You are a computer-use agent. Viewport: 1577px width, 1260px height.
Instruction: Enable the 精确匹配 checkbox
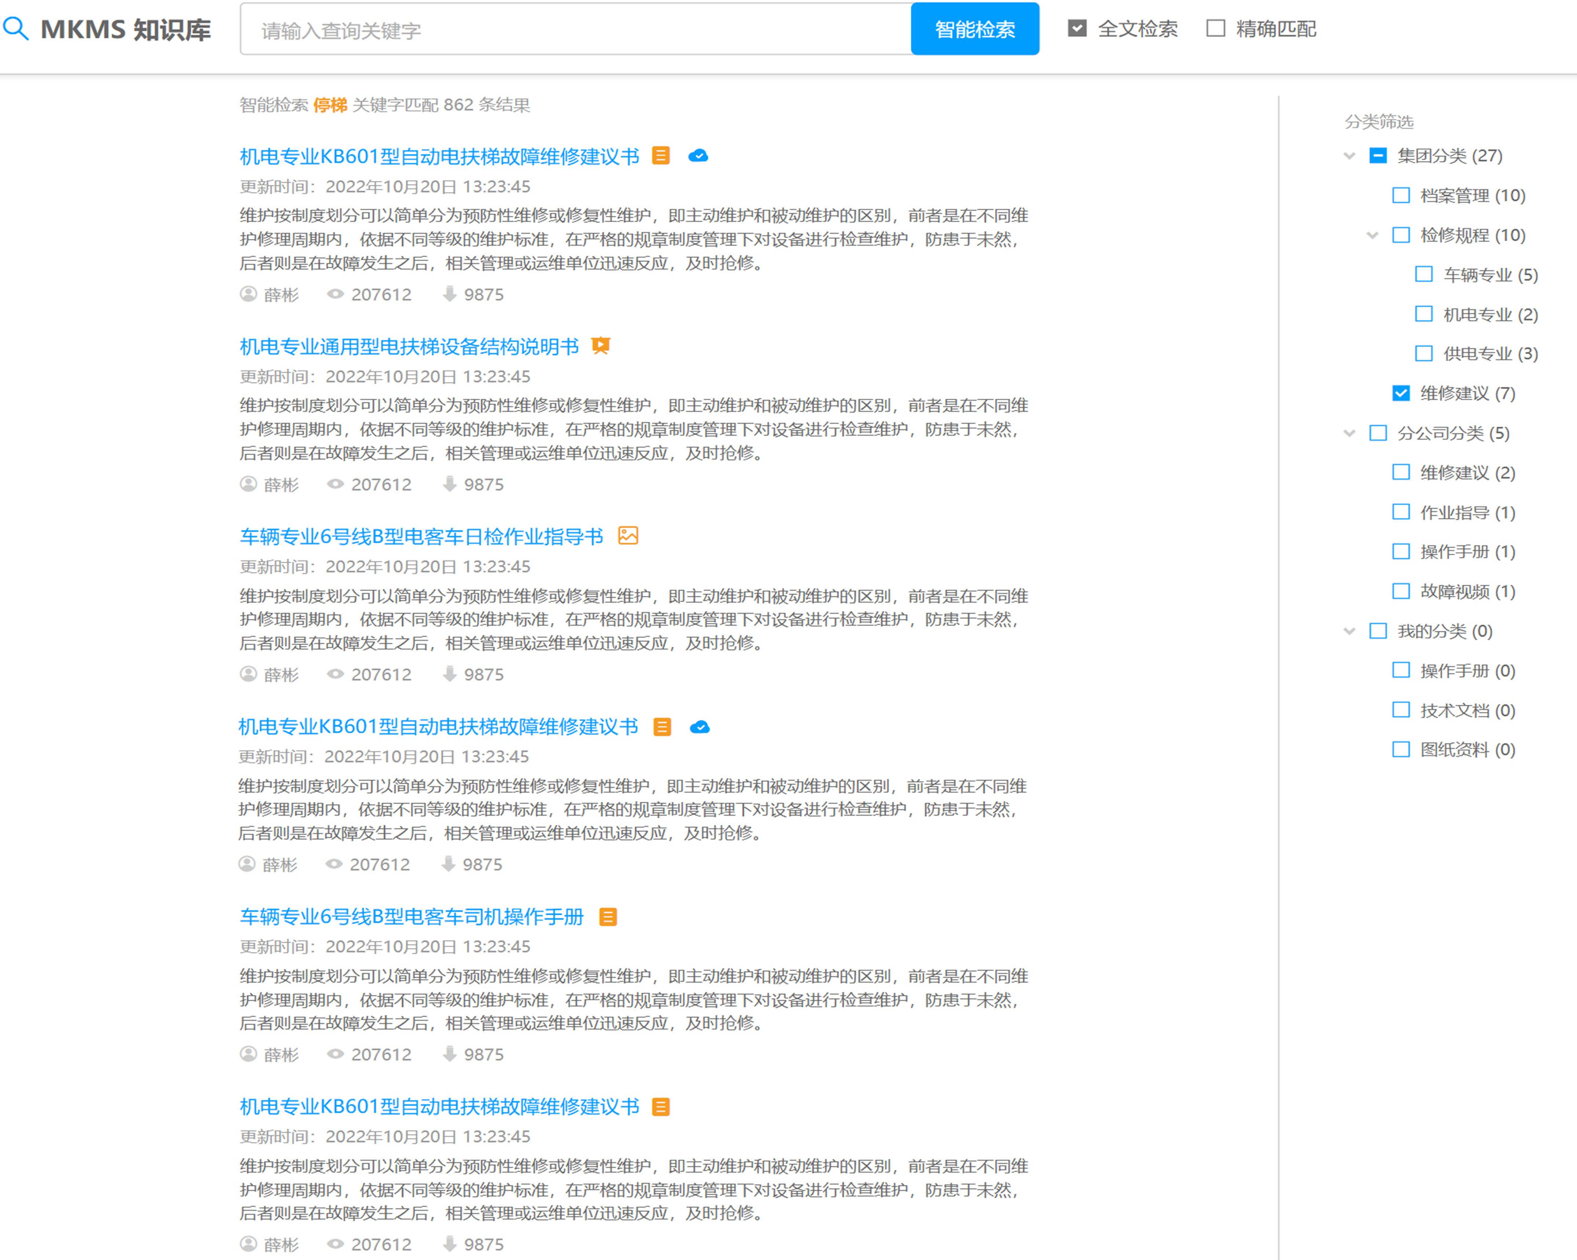click(1215, 29)
